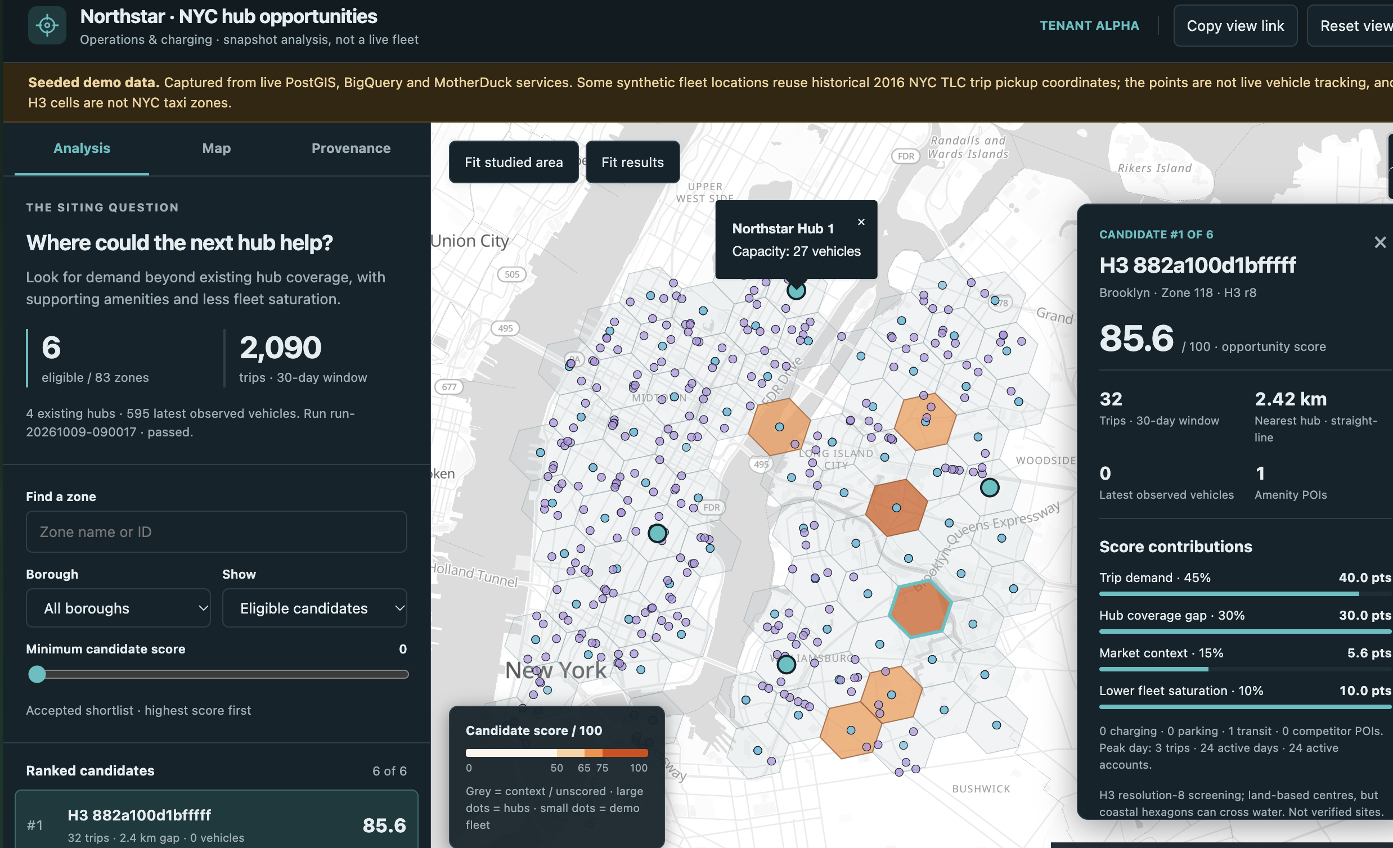Image resolution: width=1393 pixels, height=848 pixels.
Task: Click the Northstar Hub 1 map marker
Action: [x=796, y=290]
